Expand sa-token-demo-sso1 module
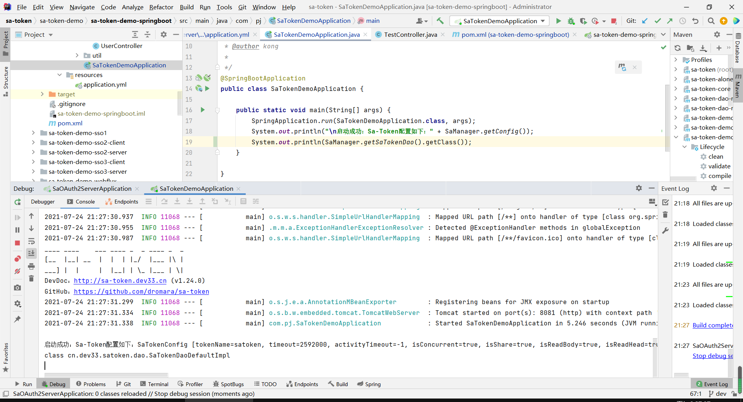Image resolution: width=743 pixels, height=402 pixels. 33,133
